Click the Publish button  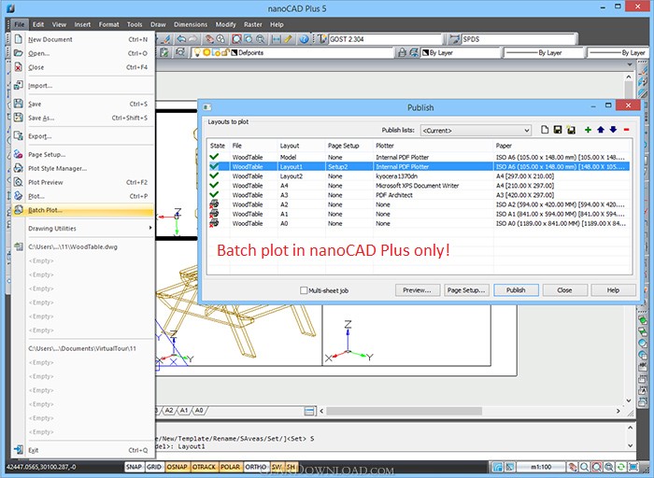tap(516, 290)
